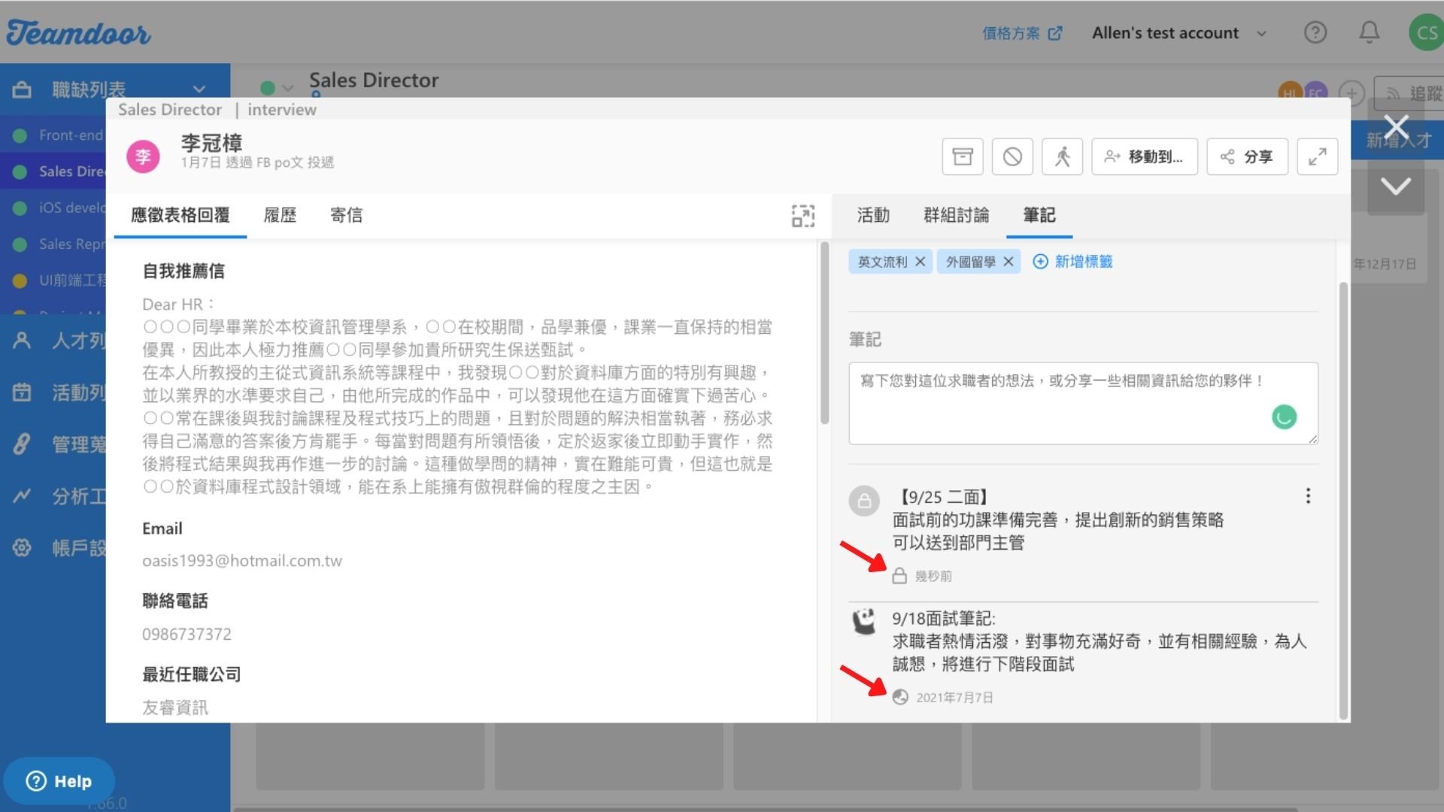Click the candidate avatar 李
Screen dimensions: 1444x812
(x=143, y=156)
